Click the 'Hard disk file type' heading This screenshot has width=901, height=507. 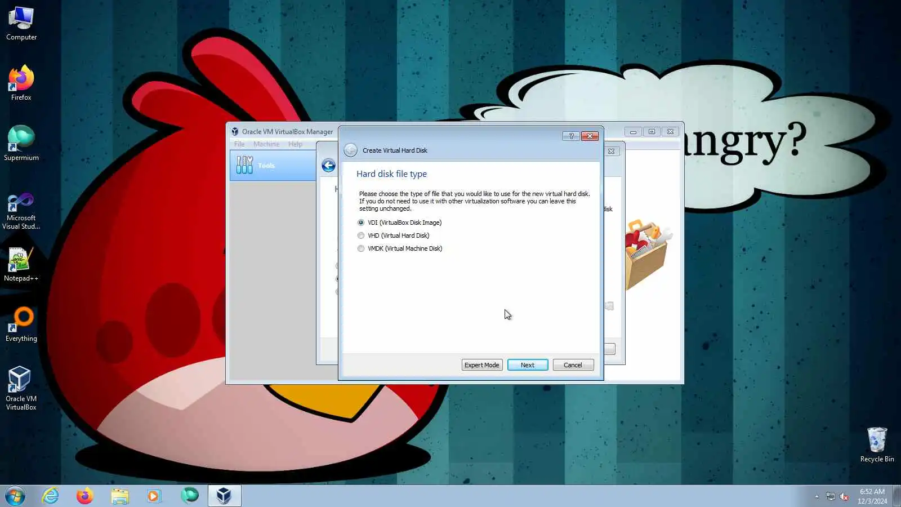click(x=391, y=174)
